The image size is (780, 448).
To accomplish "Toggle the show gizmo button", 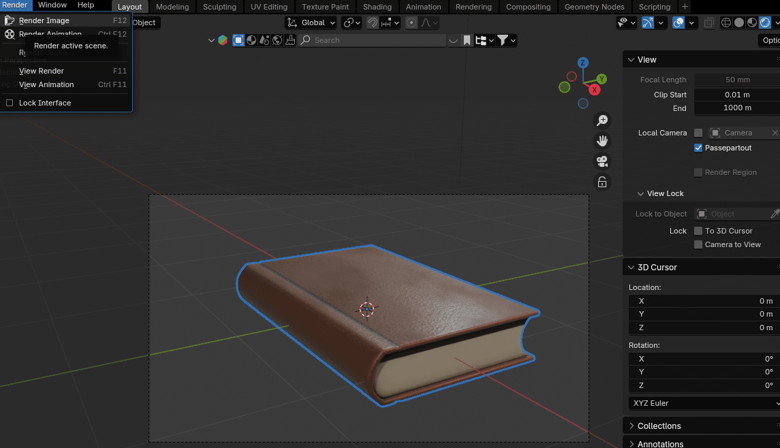I will point(648,22).
